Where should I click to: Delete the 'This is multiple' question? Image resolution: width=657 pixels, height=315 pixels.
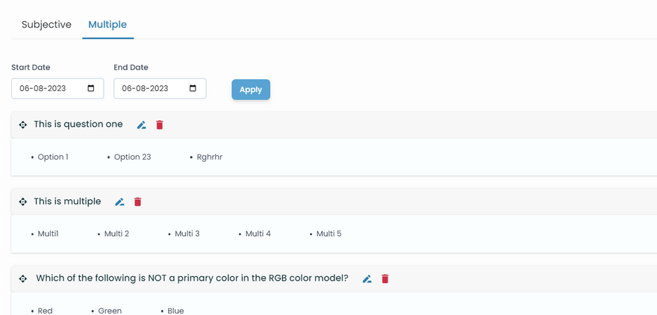tap(137, 202)
